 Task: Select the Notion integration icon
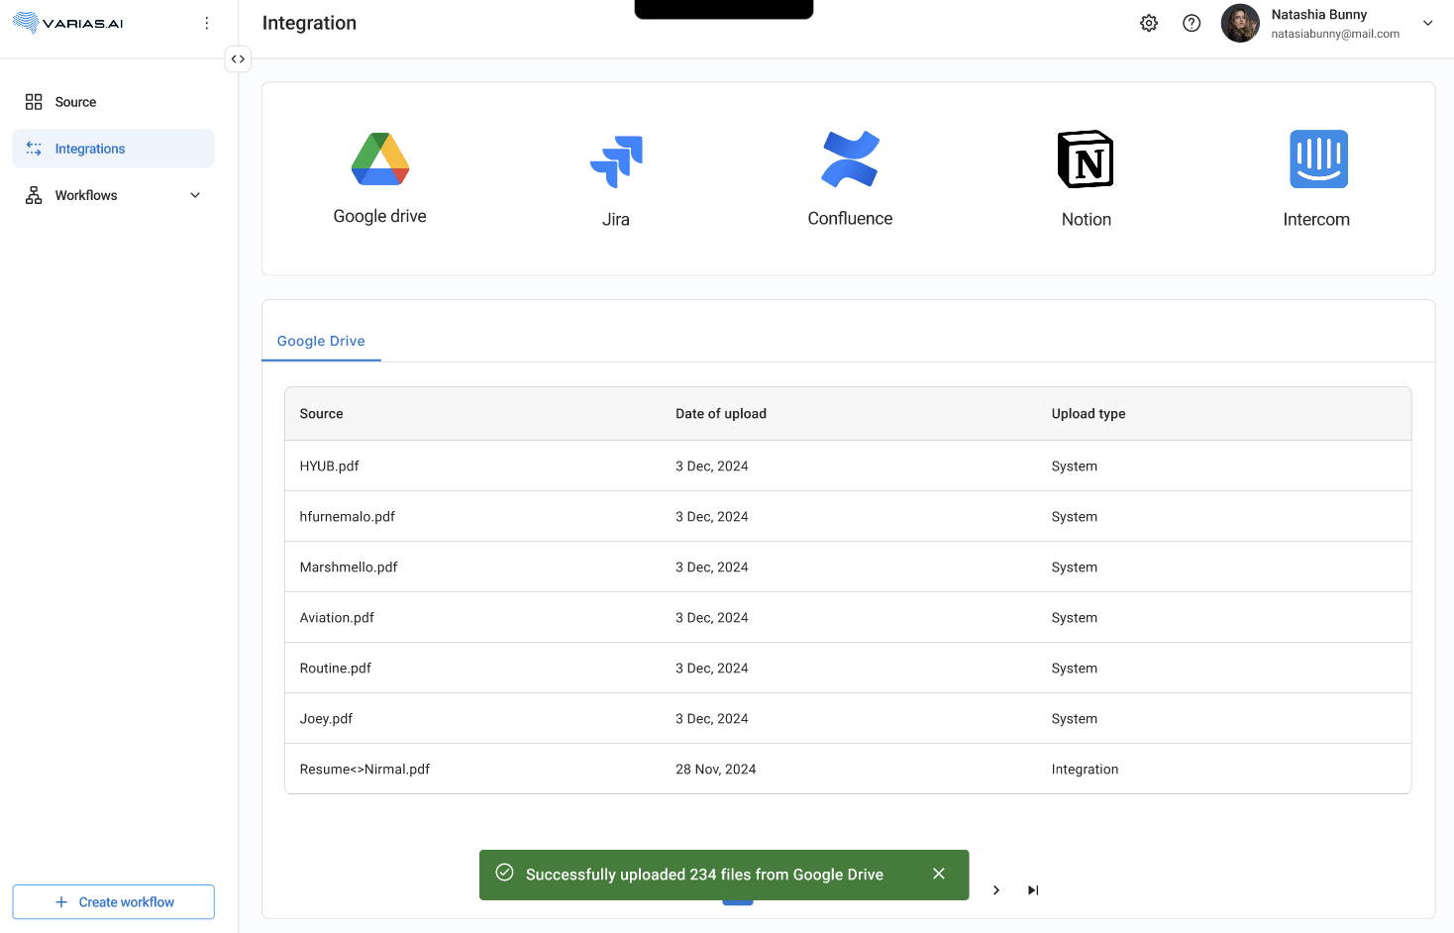pos(1086,159)
